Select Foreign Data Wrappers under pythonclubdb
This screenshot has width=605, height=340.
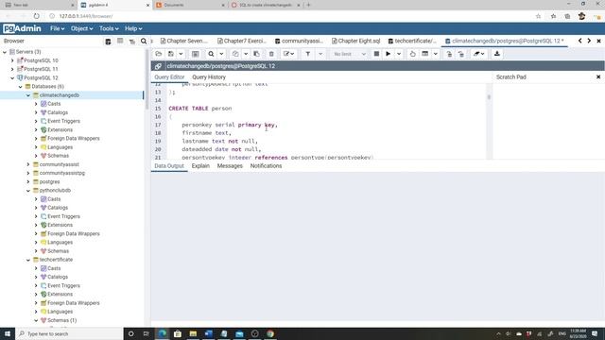pyautogui.click(x=74, y=233)
